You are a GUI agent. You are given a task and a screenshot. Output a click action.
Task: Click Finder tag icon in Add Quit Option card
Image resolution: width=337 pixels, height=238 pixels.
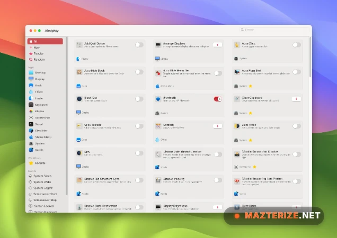coord(78,59)
